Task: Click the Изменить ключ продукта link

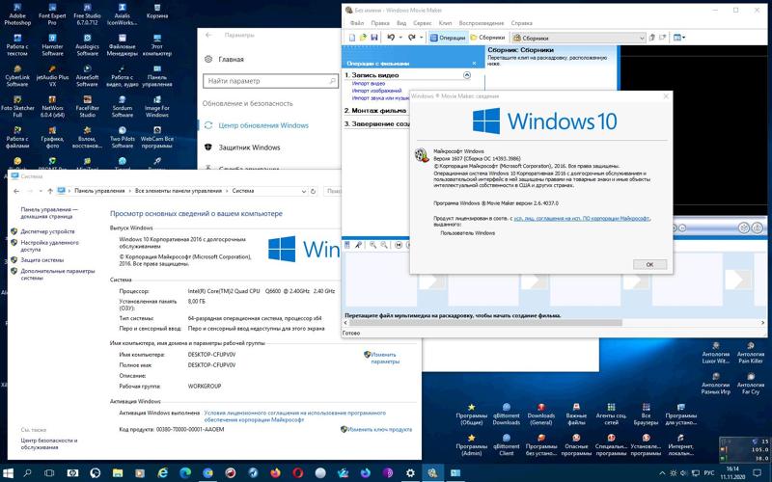Action: coord(379,429)
